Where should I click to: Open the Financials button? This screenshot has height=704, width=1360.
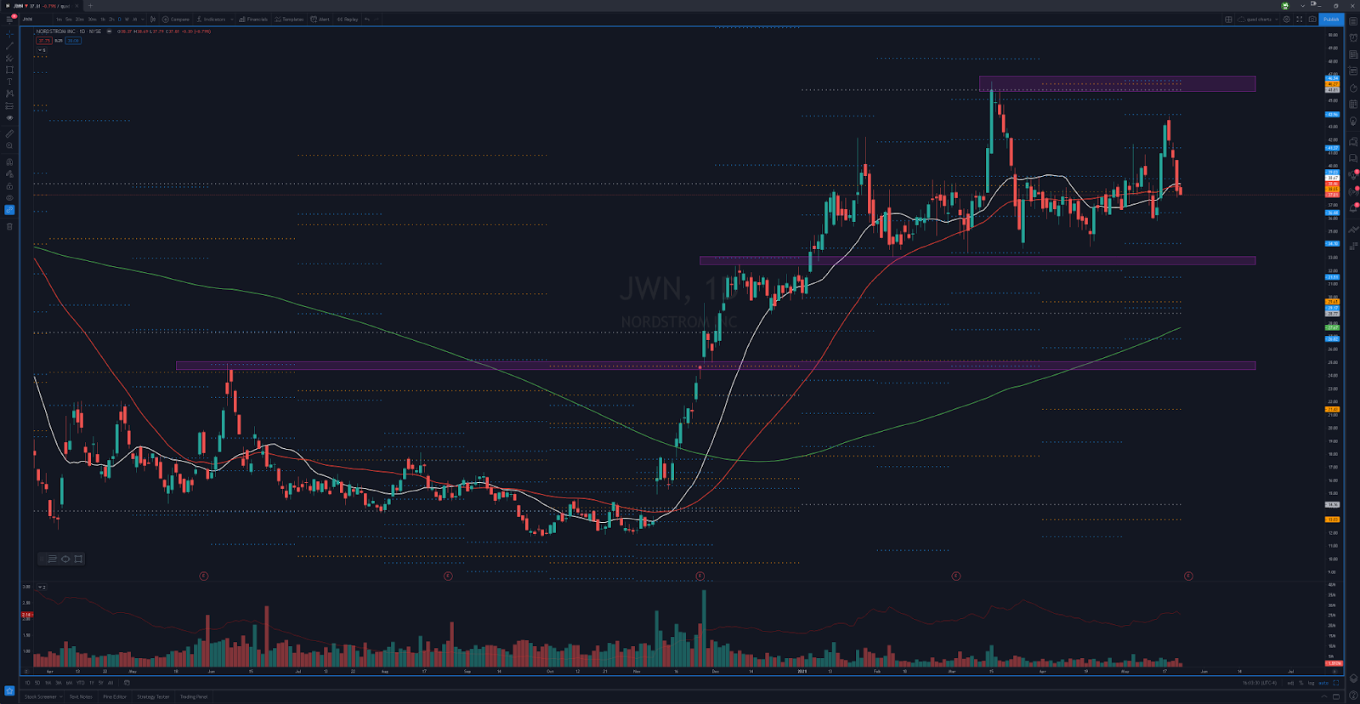coord(253,20)
